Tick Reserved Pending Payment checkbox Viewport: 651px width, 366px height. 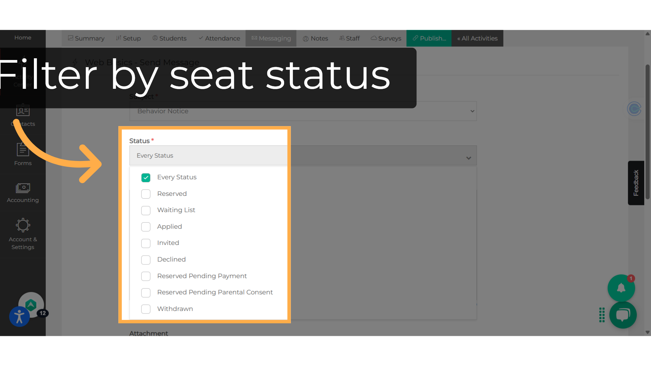tap(146, 276)
